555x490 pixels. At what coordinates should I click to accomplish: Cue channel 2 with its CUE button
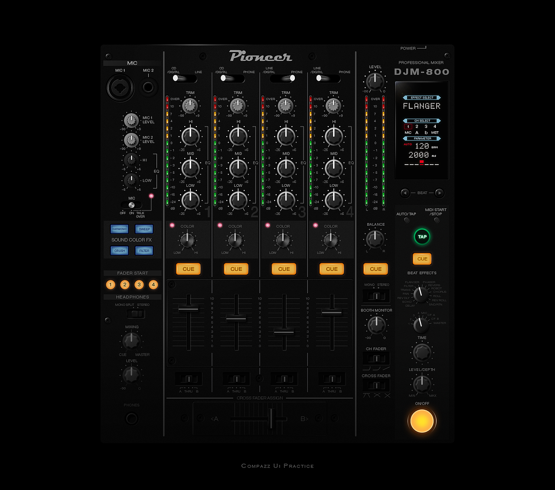click(236, 269)
